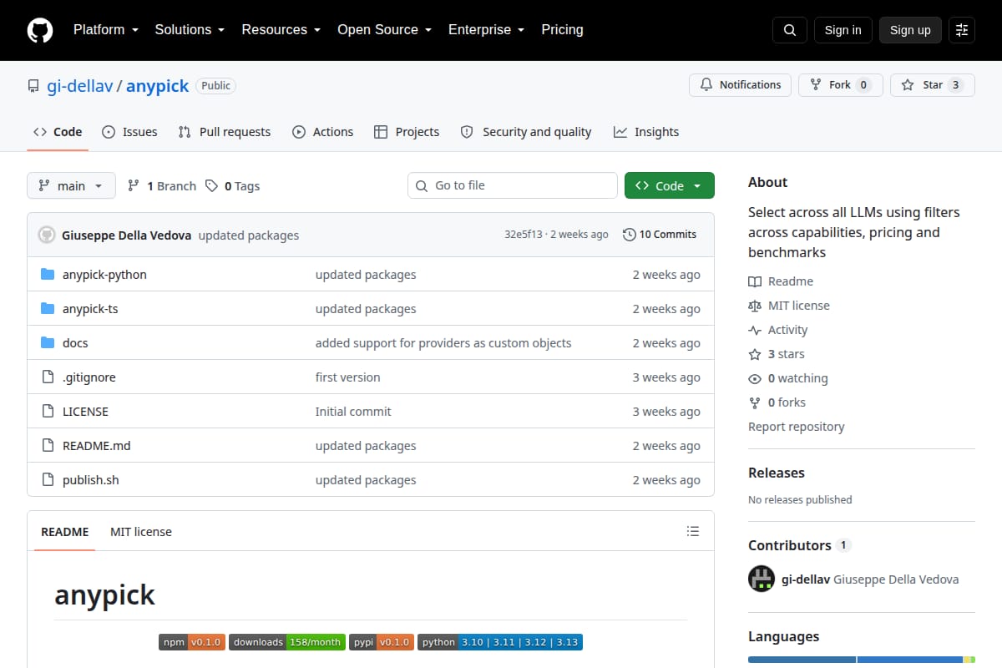Viewport: 1002px width, 668px height.
Task: View 3 stars link
Action: coord(777,354)
